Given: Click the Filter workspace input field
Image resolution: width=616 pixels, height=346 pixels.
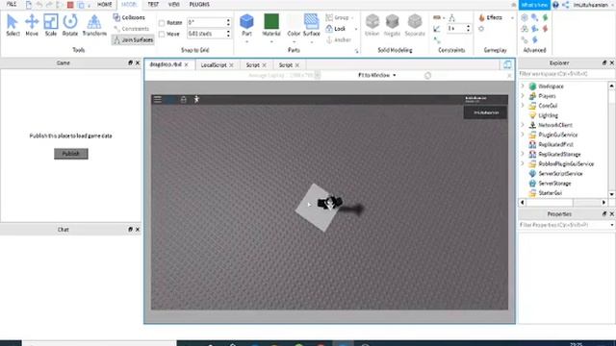Looking at the screenshot, I should (566, 74).
